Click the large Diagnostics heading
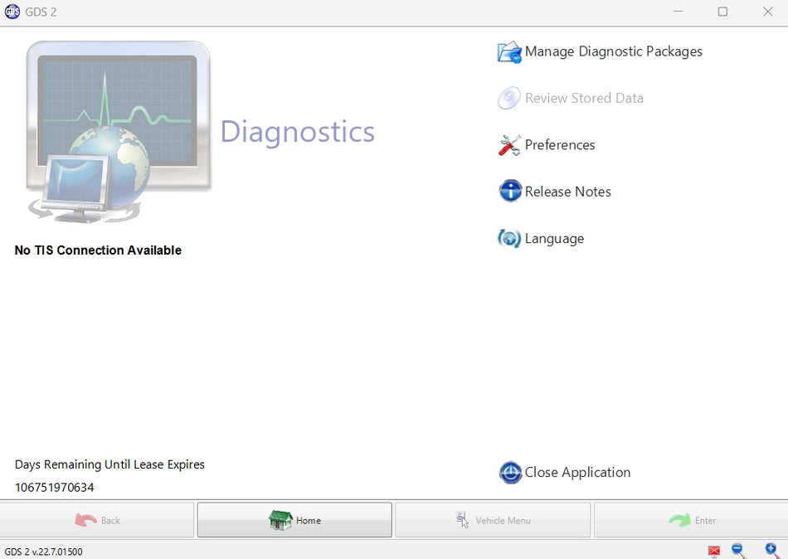This screenshot has width=788, height=559. (298, 132)
